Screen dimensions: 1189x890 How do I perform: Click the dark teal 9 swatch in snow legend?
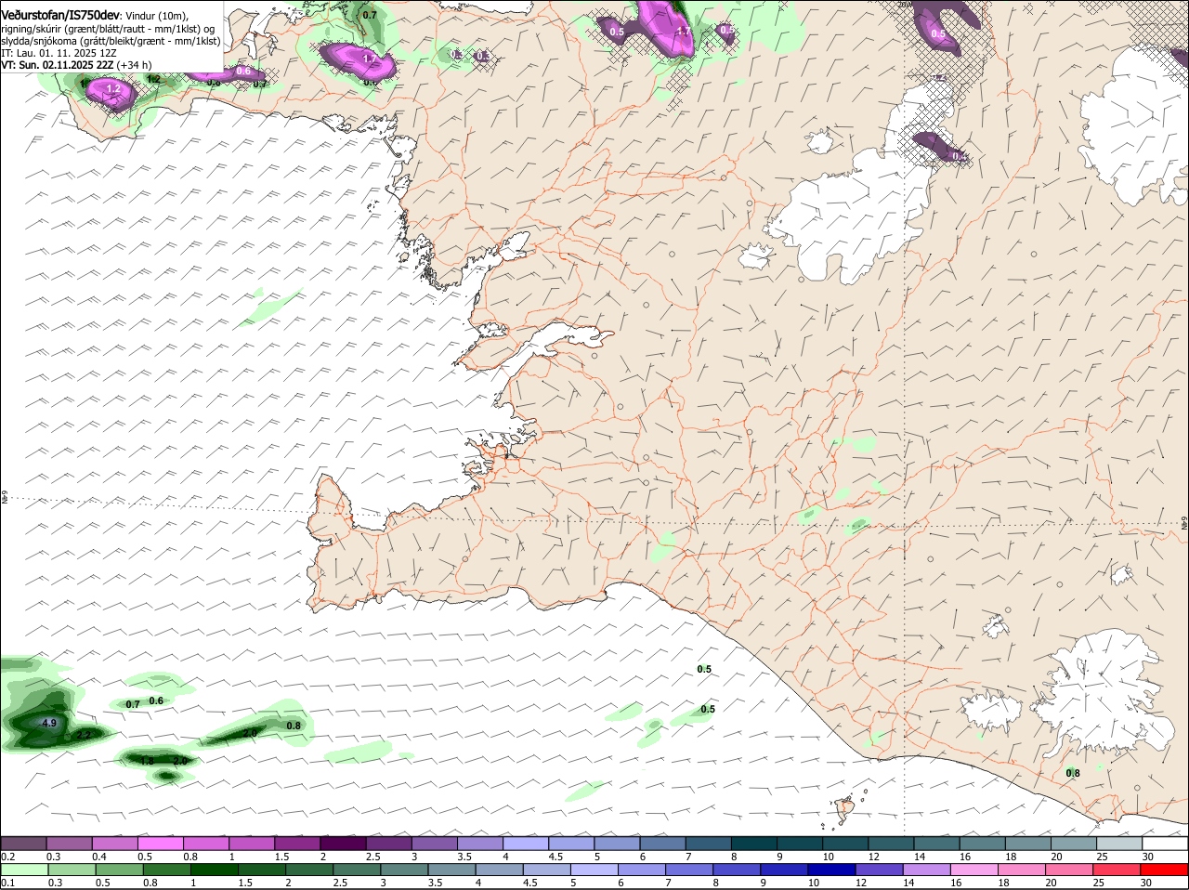coord(800,843)
